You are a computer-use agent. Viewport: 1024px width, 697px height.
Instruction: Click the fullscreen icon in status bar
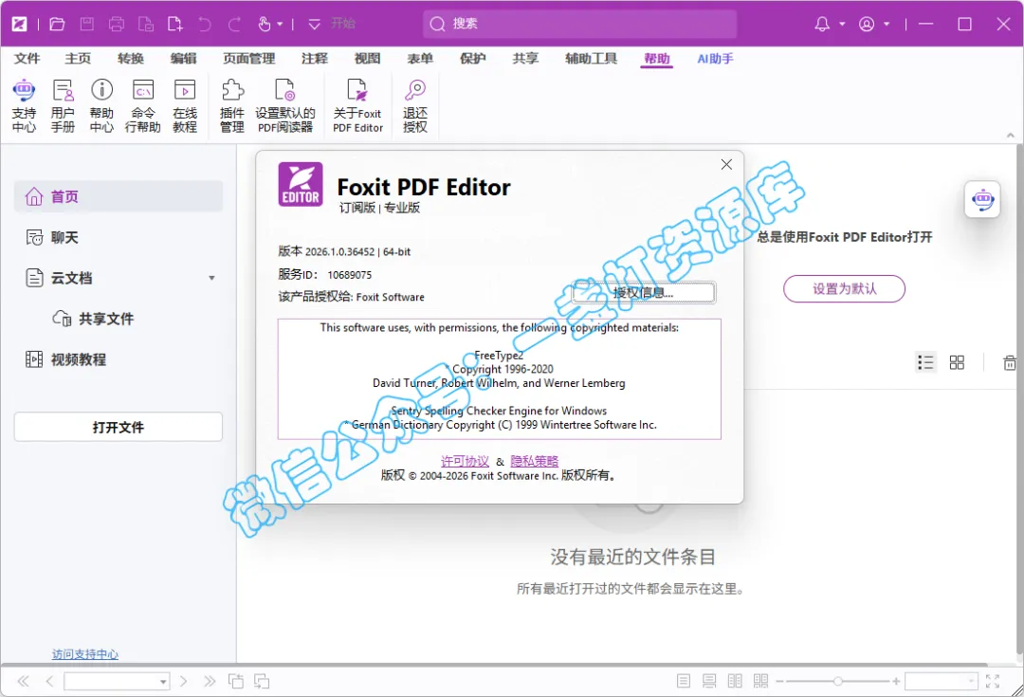(993, 681)
